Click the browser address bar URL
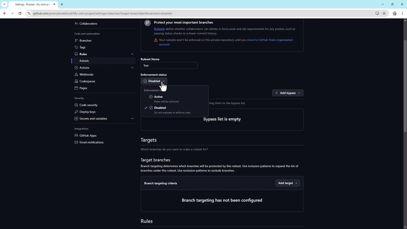Screen dimensions: 407x229 (x=102, y=13)
